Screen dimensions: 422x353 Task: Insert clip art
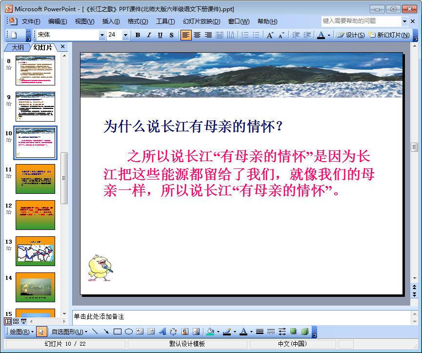(185, 332)
